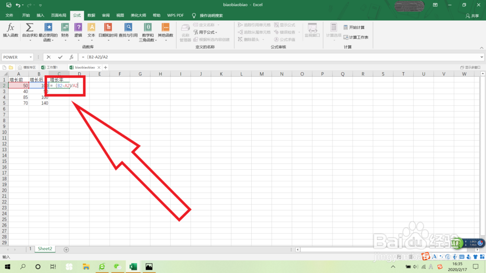
Task: Click the 操作说明搜索 tell me search box
Action: 211,16
